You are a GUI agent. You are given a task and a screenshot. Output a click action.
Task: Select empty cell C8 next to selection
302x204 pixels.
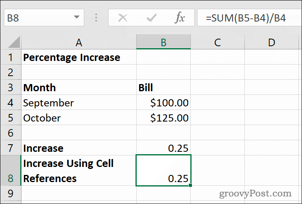pos(217,171)
